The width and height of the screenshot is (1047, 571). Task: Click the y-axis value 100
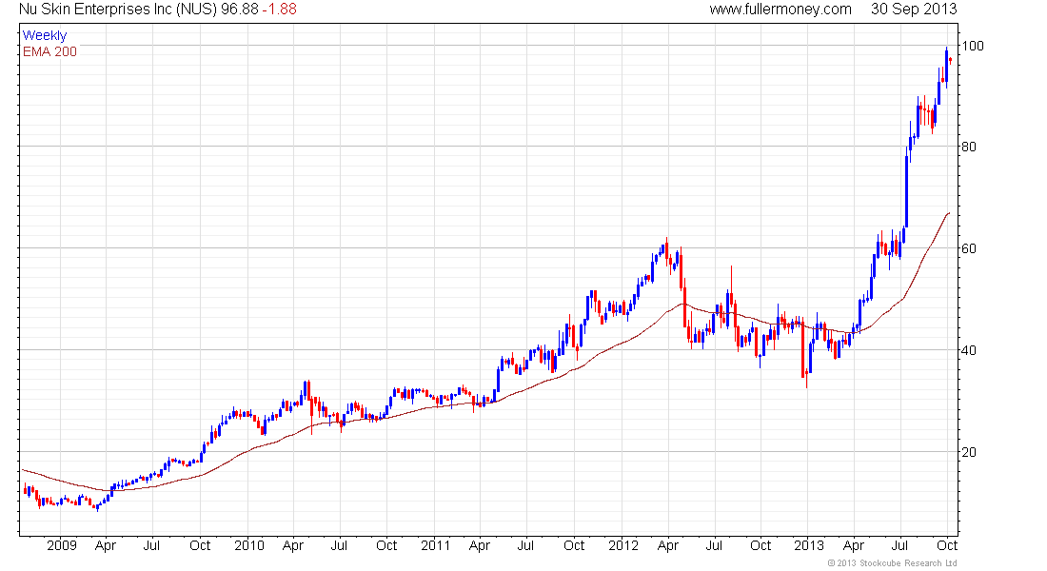972,46
